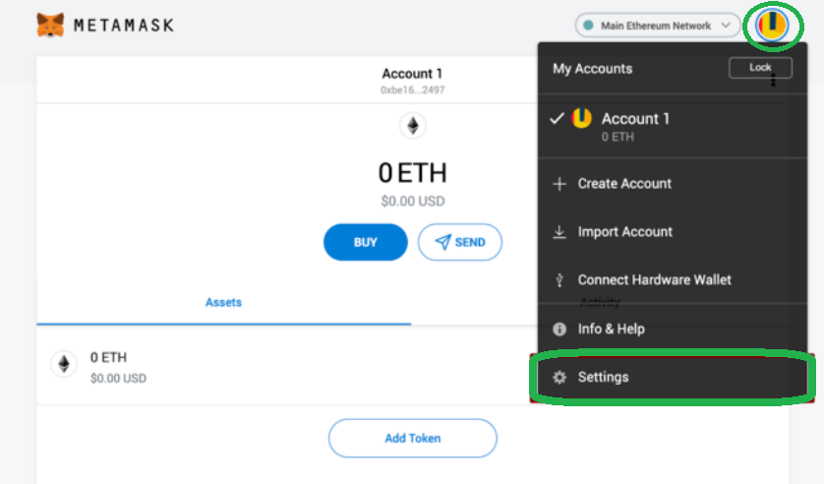Click the METAMASK wordmark text
This screenshot has height=484, width=824.
[x=124, y=26]
